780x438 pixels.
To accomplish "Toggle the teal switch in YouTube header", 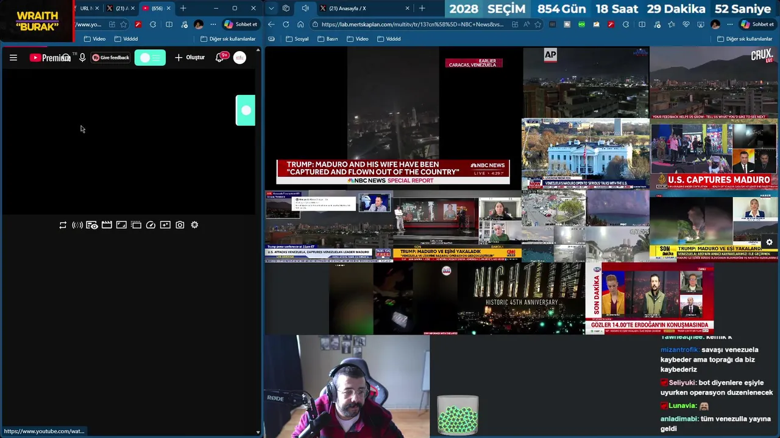I will (150, 58).
